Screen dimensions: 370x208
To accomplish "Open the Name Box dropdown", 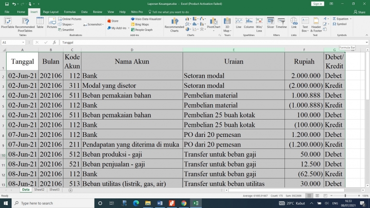I will pyautogui.click(x=23, y=42).
